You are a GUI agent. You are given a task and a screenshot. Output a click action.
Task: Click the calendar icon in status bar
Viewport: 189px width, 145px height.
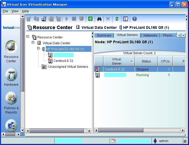(x=113, y=141)
